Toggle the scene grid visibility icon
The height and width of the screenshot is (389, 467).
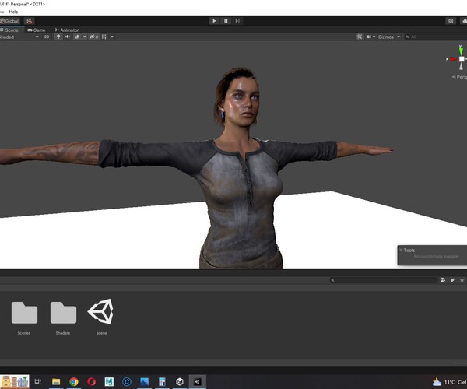tap(104, 37)
